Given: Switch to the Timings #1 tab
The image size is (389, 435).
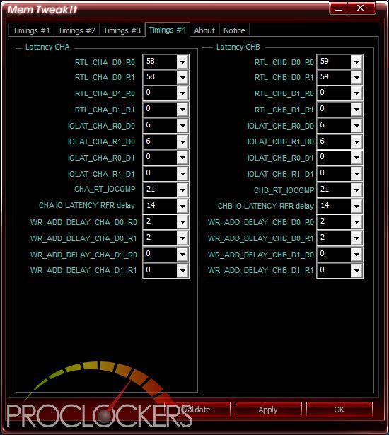Looking at the screenshot, I should 31,30.
